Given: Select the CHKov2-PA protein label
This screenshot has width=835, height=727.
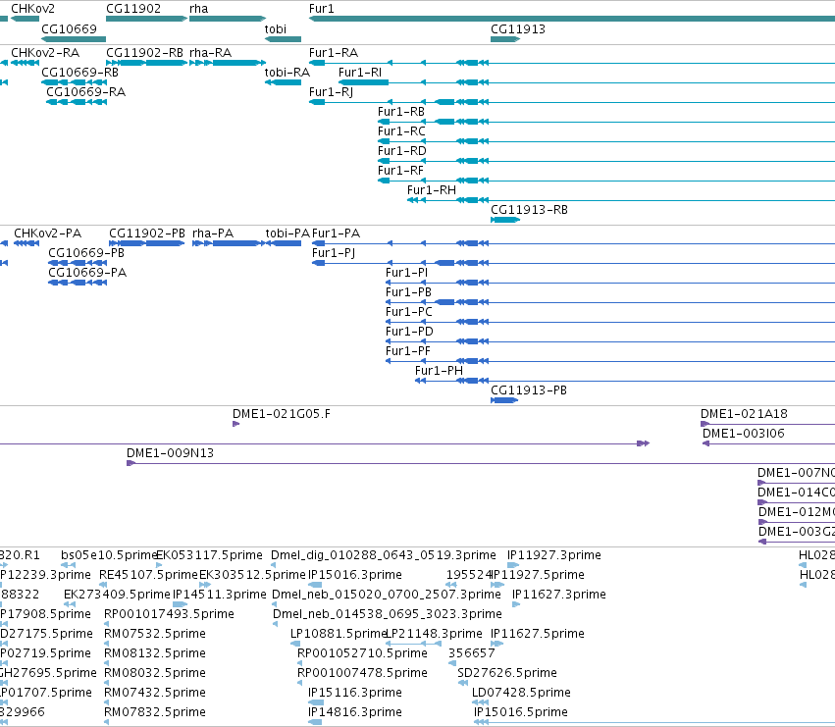Looking at the screenshot, I should point(47,234).
